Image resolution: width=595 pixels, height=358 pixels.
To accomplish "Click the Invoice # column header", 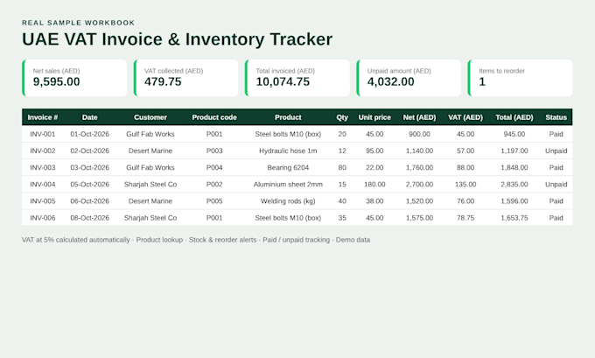I will [43, 117].
